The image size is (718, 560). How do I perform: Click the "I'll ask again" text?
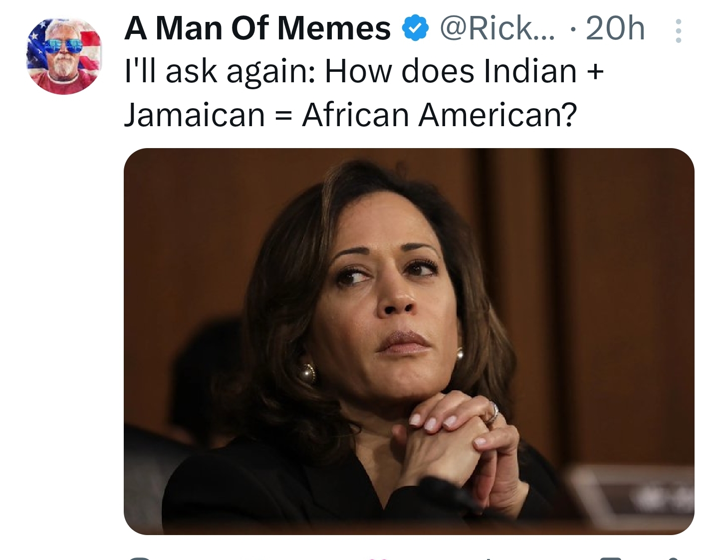point(219,71)
